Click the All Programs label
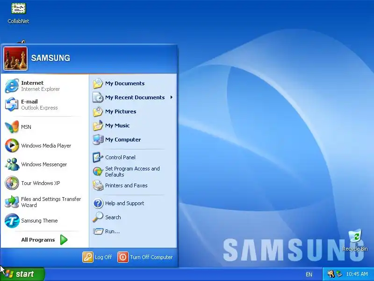 point(38,240)
